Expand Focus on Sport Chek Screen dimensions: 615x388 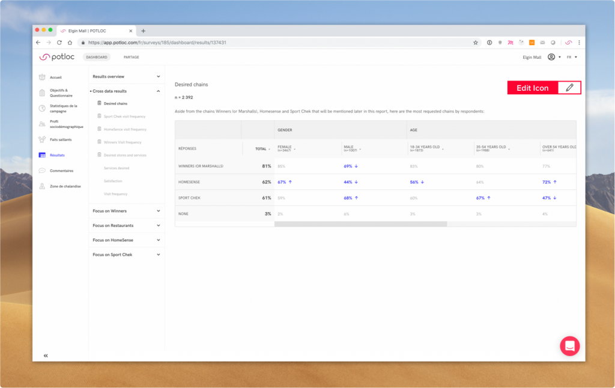tap(126, 255)
